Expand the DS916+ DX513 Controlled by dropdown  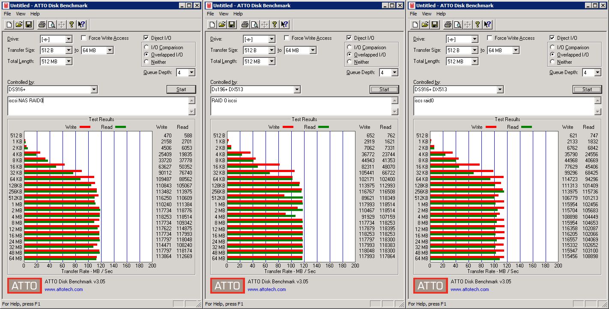[500, 90]
